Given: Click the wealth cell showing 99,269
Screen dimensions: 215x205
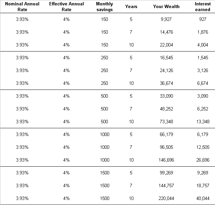Looking at the screenshot, I should click(x=166, y=173).
